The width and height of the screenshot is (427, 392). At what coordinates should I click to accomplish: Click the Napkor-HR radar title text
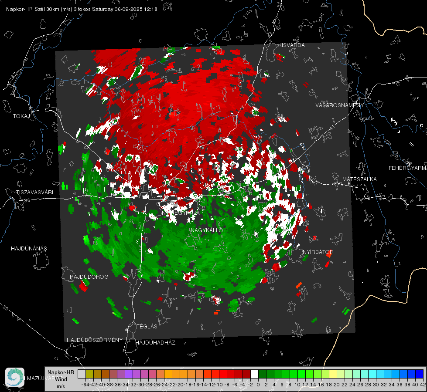82,9
